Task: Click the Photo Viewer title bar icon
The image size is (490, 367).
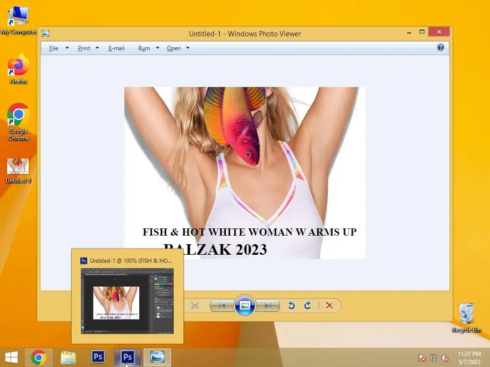Action: pyautogui.click(x=45, y=33)
